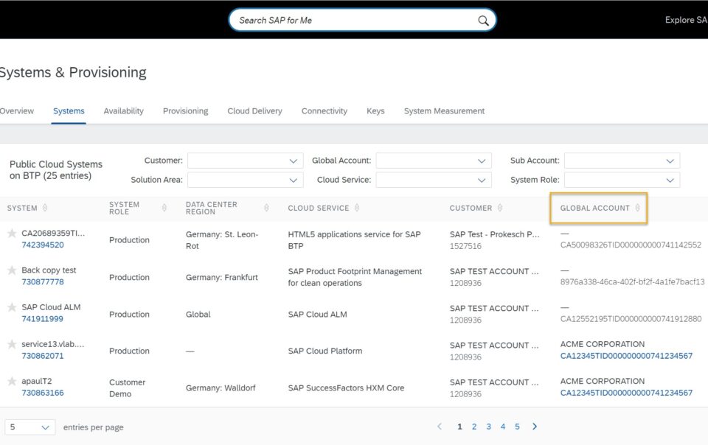Go to next page arrow

(x=535, y=427)
